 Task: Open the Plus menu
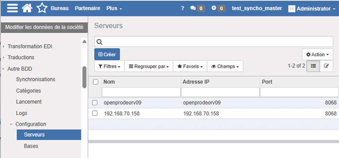pos(114,8)
